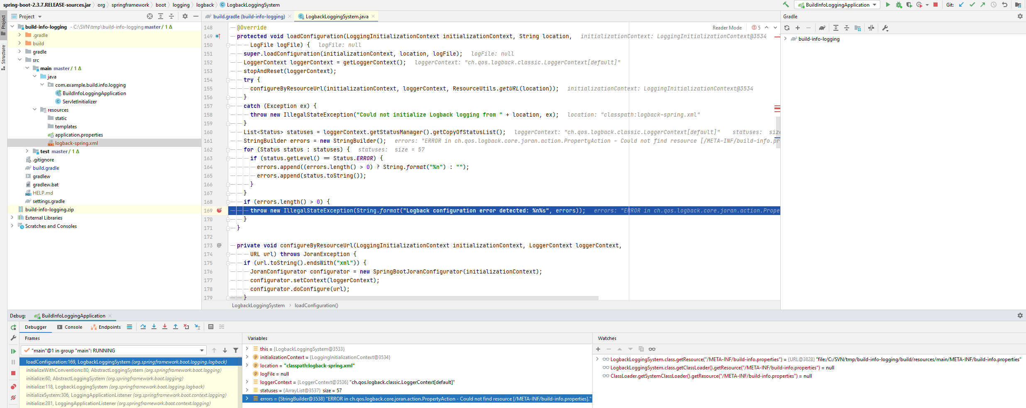The width and height of the screenshot is (1026, 408).
Task: Rerun BuildInfoLoggingApplication in Debug panel
Action: [13, 327]
